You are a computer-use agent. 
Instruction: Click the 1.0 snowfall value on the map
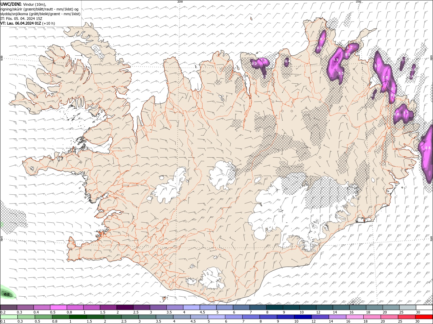pos(385,77)
